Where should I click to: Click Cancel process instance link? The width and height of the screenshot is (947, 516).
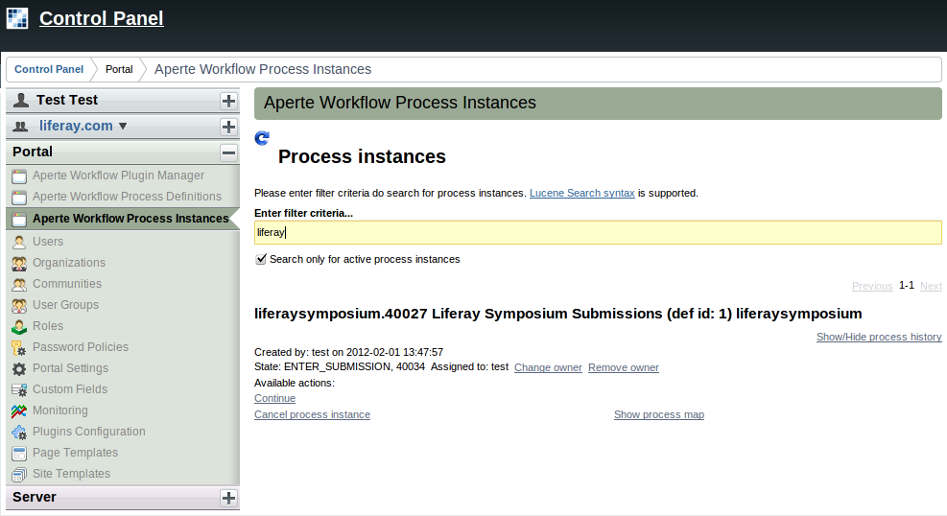point(312,414)
